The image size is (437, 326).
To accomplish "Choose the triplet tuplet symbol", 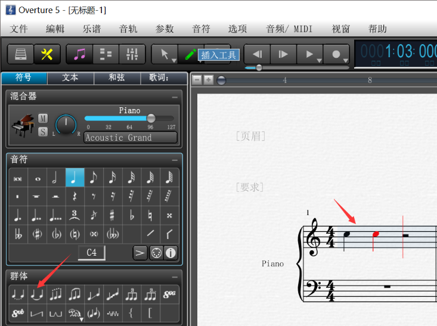I will [75, 215].
